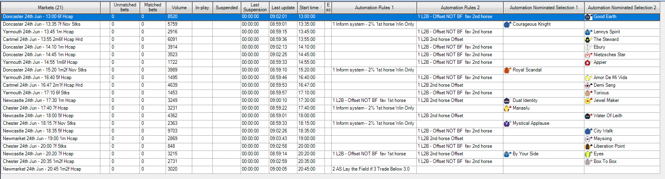665x179 pixels.
Task: Select the Manaslu jockey silk icon
Action: coord(507,108)
